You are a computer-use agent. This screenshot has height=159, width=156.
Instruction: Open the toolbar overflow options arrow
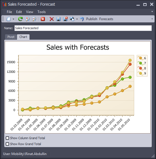[152, 19]
